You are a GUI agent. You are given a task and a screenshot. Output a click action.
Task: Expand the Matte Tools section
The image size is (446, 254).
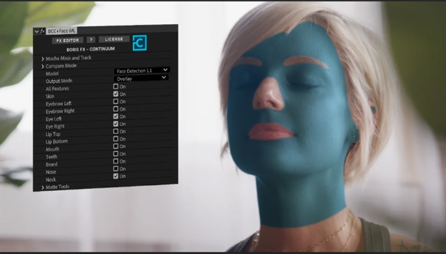(43, 188)
